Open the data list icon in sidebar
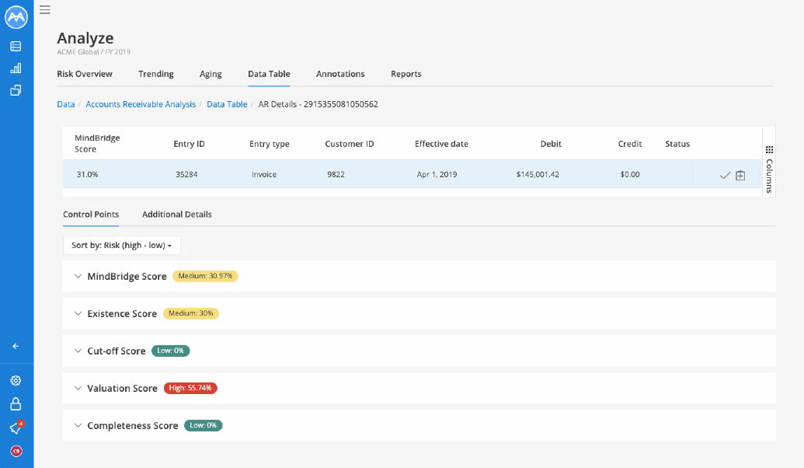This screenshot has height=468, width=804. (x=16, y=46)
